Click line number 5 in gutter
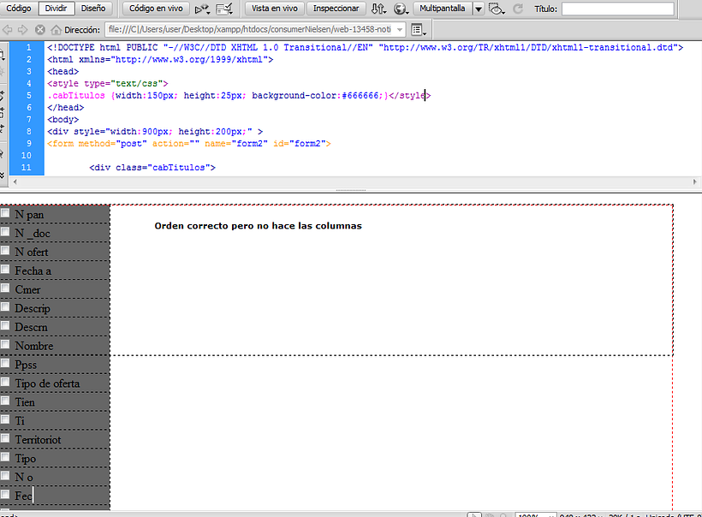 coord(28,95)
